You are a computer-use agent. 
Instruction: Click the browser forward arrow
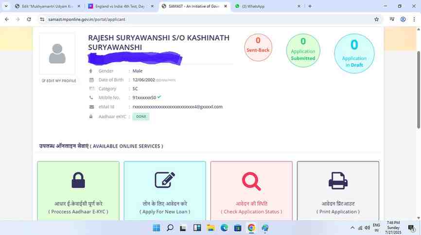[18, 19]
